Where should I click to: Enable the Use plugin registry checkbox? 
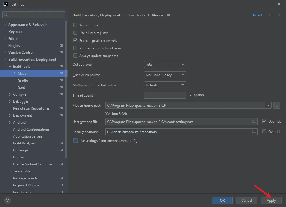pyautogui.click(x=75, y=33)
